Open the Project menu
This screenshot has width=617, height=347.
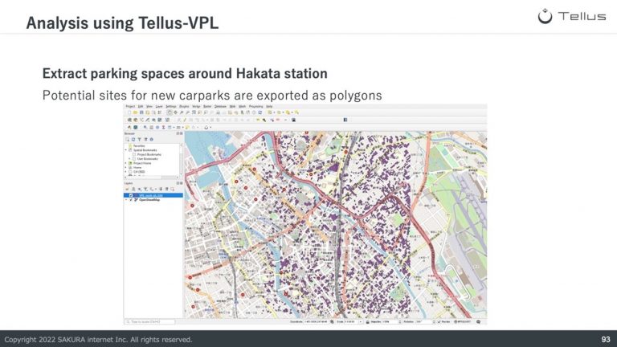tap(130, 107)
